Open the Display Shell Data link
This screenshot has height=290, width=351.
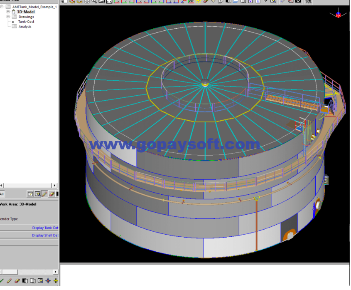pyautogui.click(x=45, y=235)
